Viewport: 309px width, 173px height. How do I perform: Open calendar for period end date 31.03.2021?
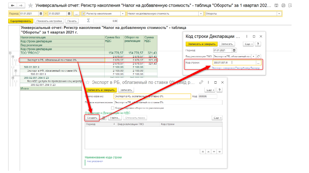click(x=68, y=14)
